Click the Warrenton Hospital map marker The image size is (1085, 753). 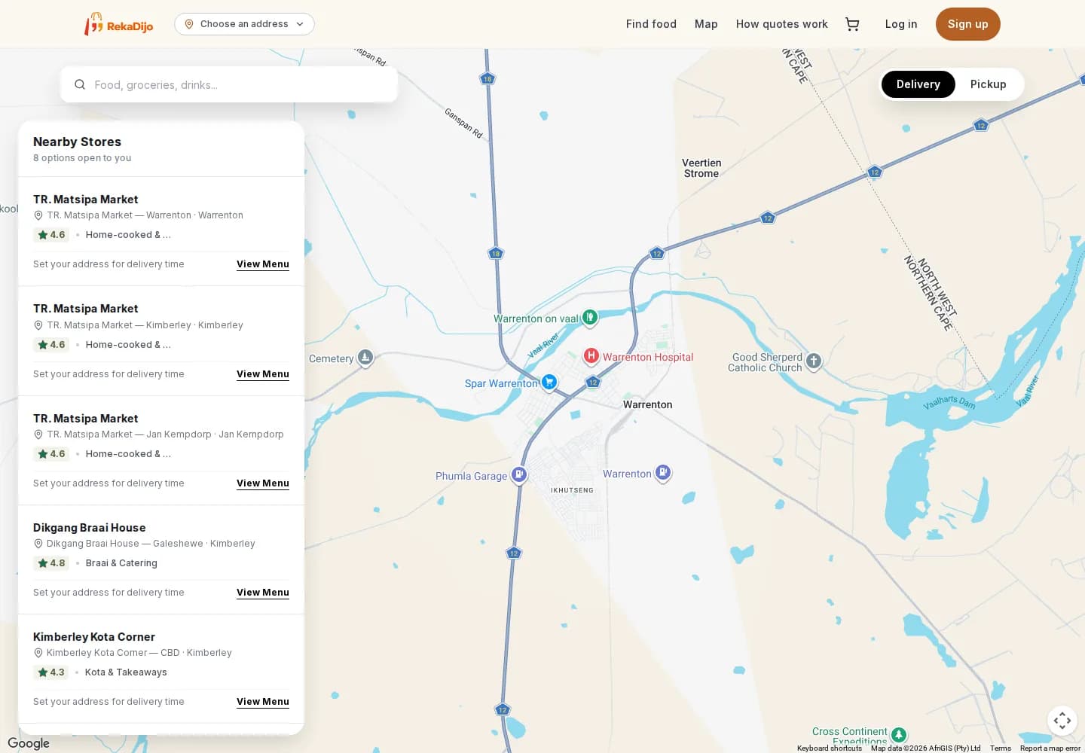[x=591, y=356]
